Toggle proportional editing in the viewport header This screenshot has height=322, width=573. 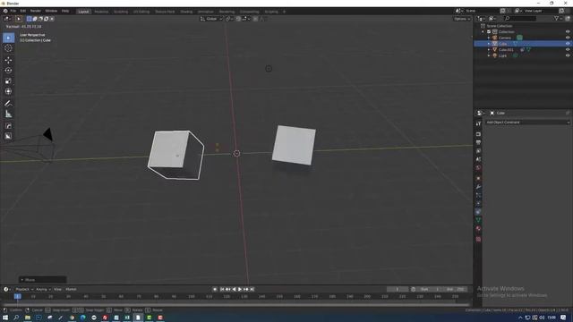coord(255,19)
